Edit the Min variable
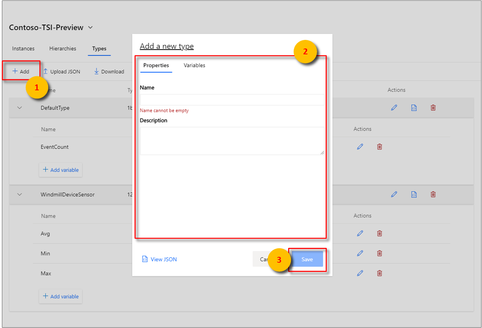The height and width of the screenshot is (328, 482). point(360,253)
